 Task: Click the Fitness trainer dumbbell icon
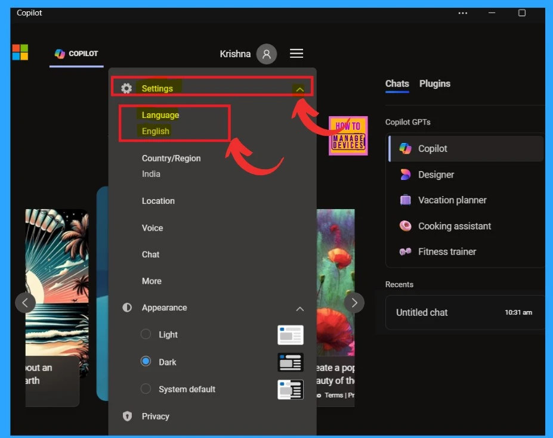pos(405,251)
